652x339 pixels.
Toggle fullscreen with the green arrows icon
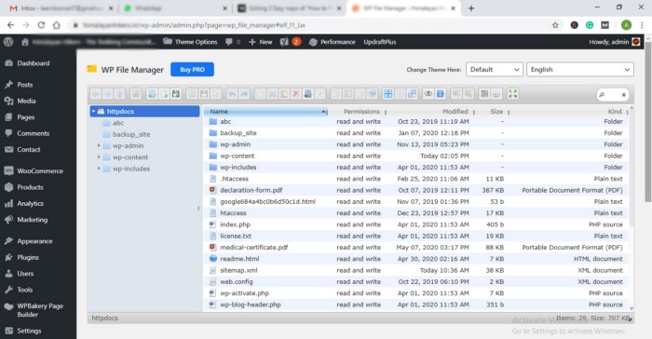coord(512,94)
